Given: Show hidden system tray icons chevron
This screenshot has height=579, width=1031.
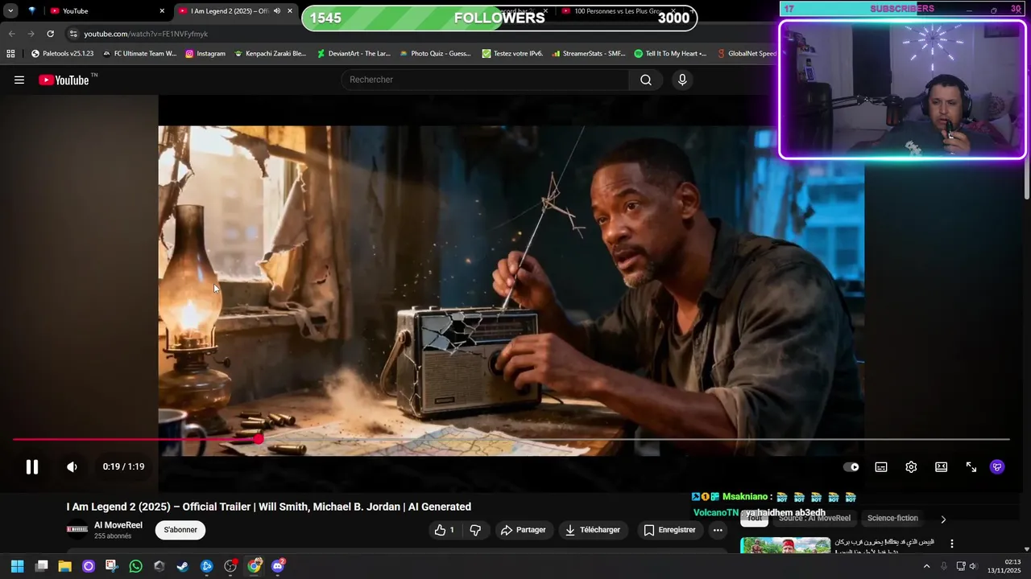Looking at the screenshot, I should coord(926,566).
